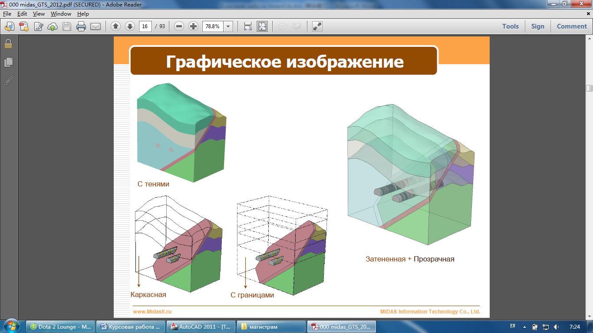Click the Print file icon
Image resolution: width=593 pixels, height=333 pixels.
click(81, 26)
